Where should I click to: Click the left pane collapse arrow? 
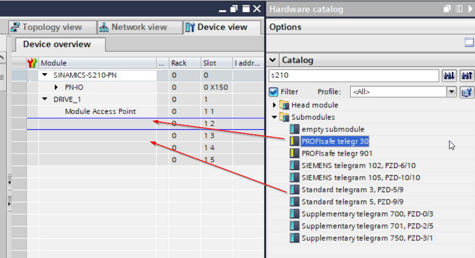click(9, 182)
